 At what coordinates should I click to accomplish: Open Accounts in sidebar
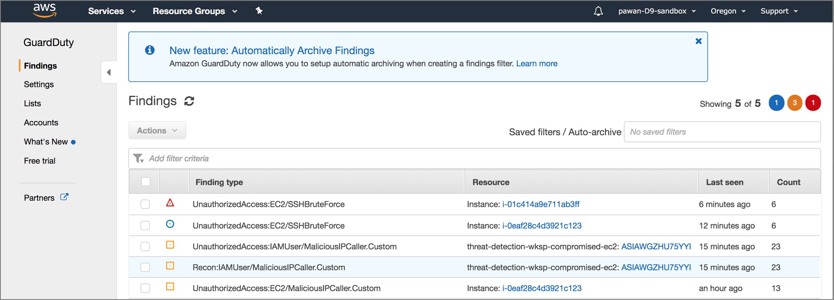click(41, 123)
